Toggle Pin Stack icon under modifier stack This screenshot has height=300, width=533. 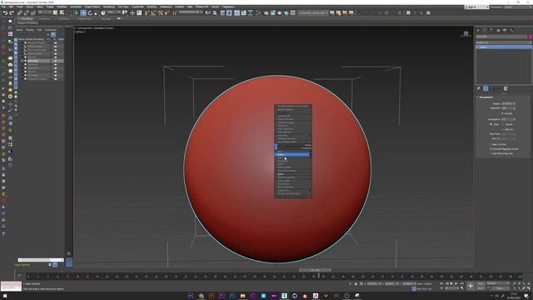pos(479,88)
